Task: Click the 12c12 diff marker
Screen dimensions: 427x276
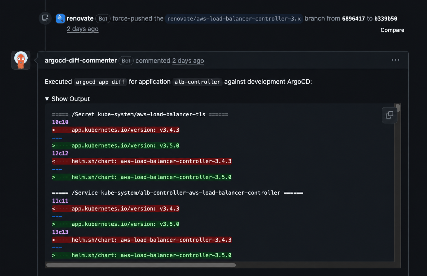Action: coord(60,153)
